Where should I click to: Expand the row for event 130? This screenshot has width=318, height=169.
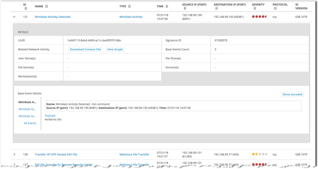14,154
